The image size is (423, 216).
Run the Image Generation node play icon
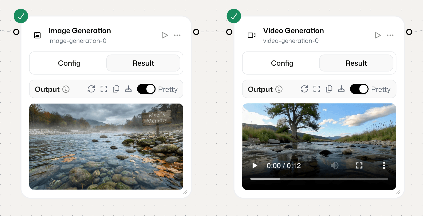(x=165, y=35)
